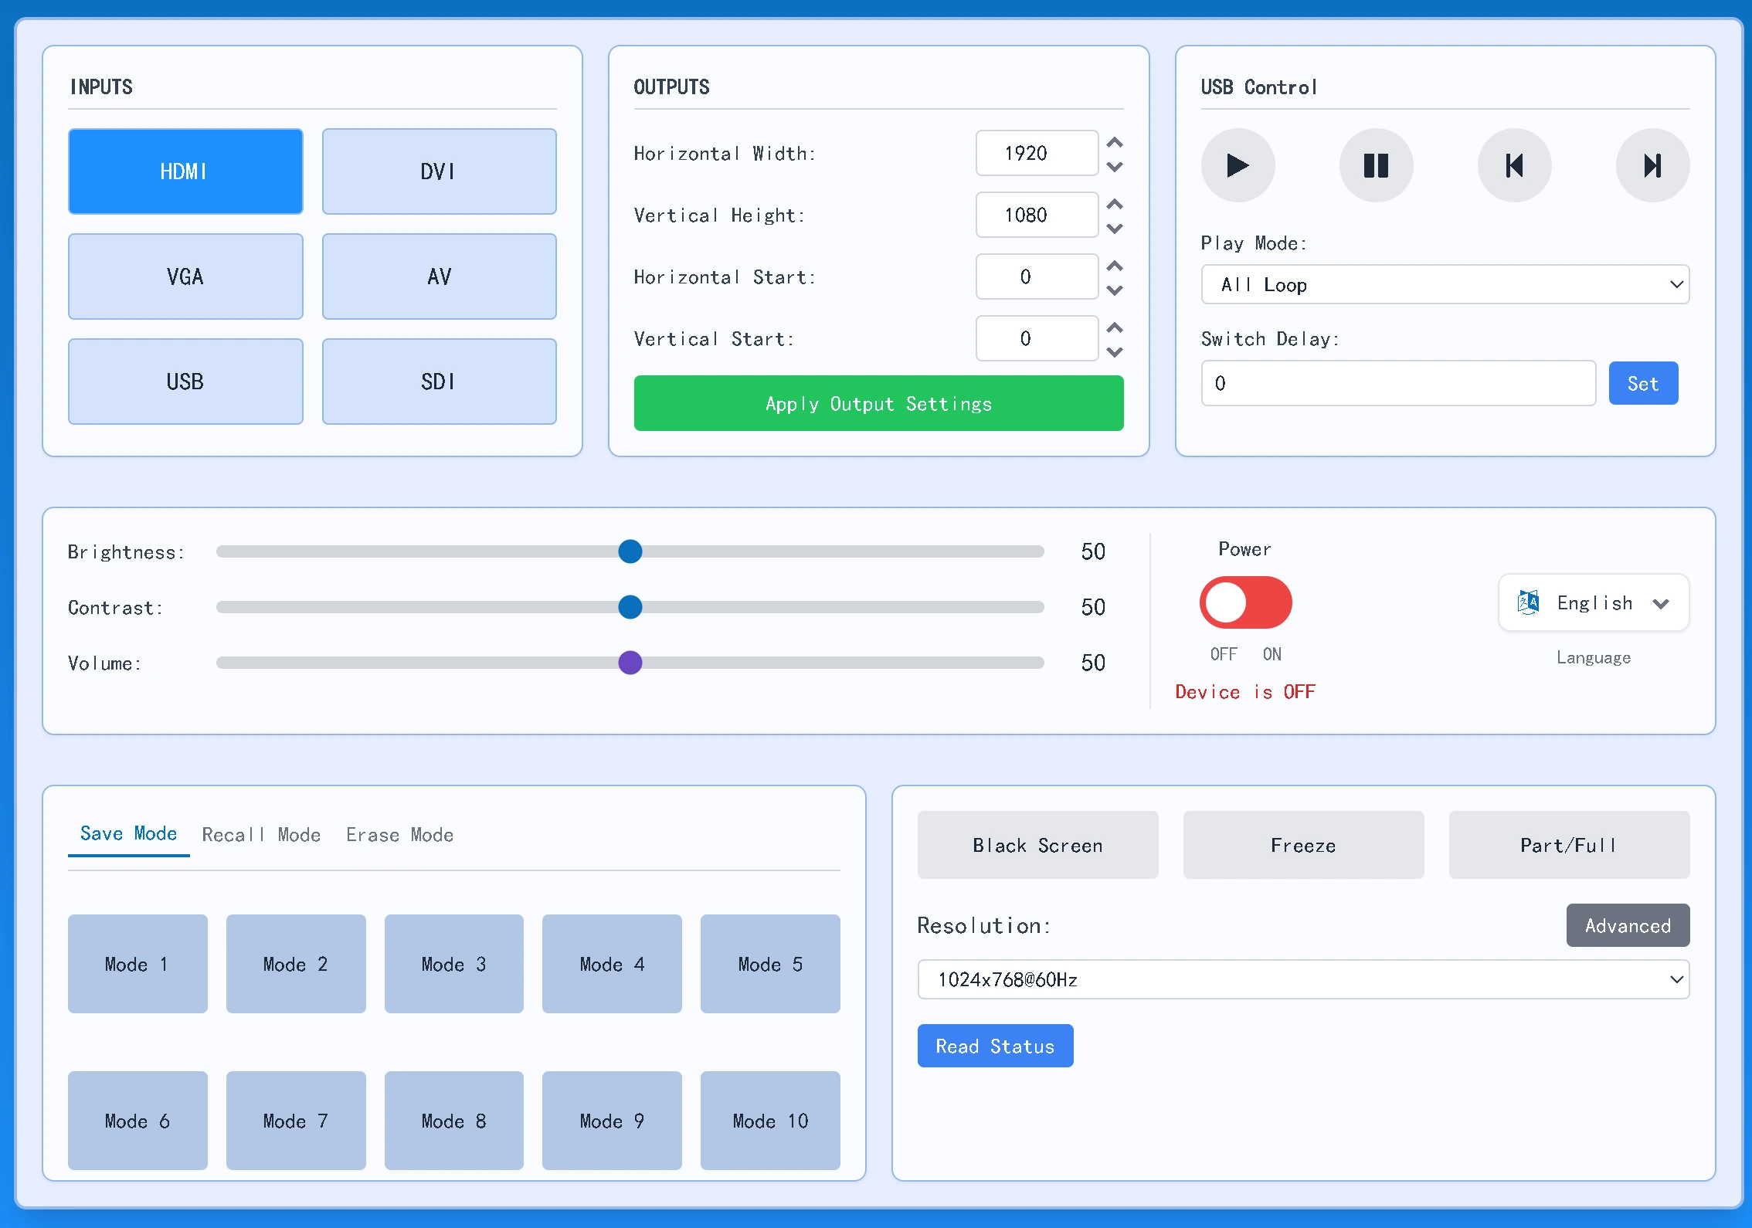Click the Part/Full button
The width and height of the screenshot is (1752, 1228).
point(1569,845)
